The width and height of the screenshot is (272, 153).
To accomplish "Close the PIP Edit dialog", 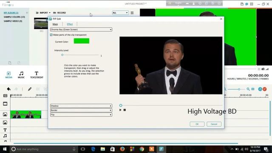I will (221, 19).
